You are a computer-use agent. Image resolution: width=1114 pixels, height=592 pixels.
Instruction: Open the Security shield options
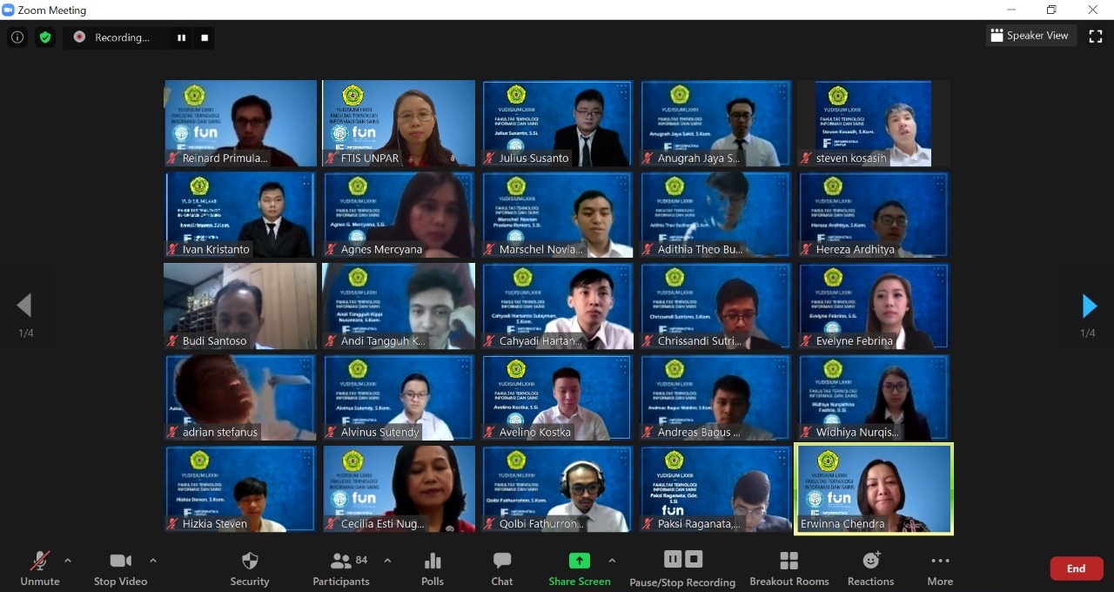pos(250,568)
